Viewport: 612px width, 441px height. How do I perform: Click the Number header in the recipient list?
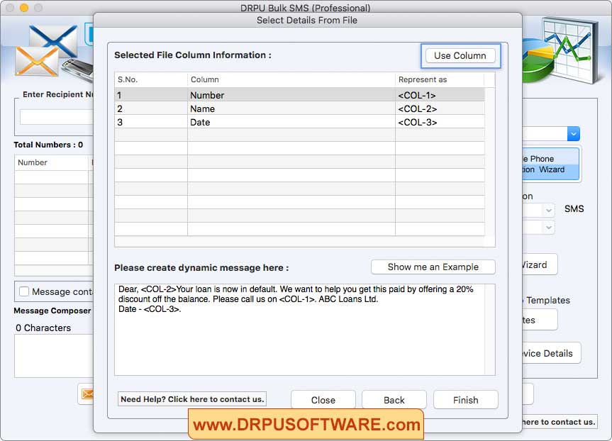(52, 162)
